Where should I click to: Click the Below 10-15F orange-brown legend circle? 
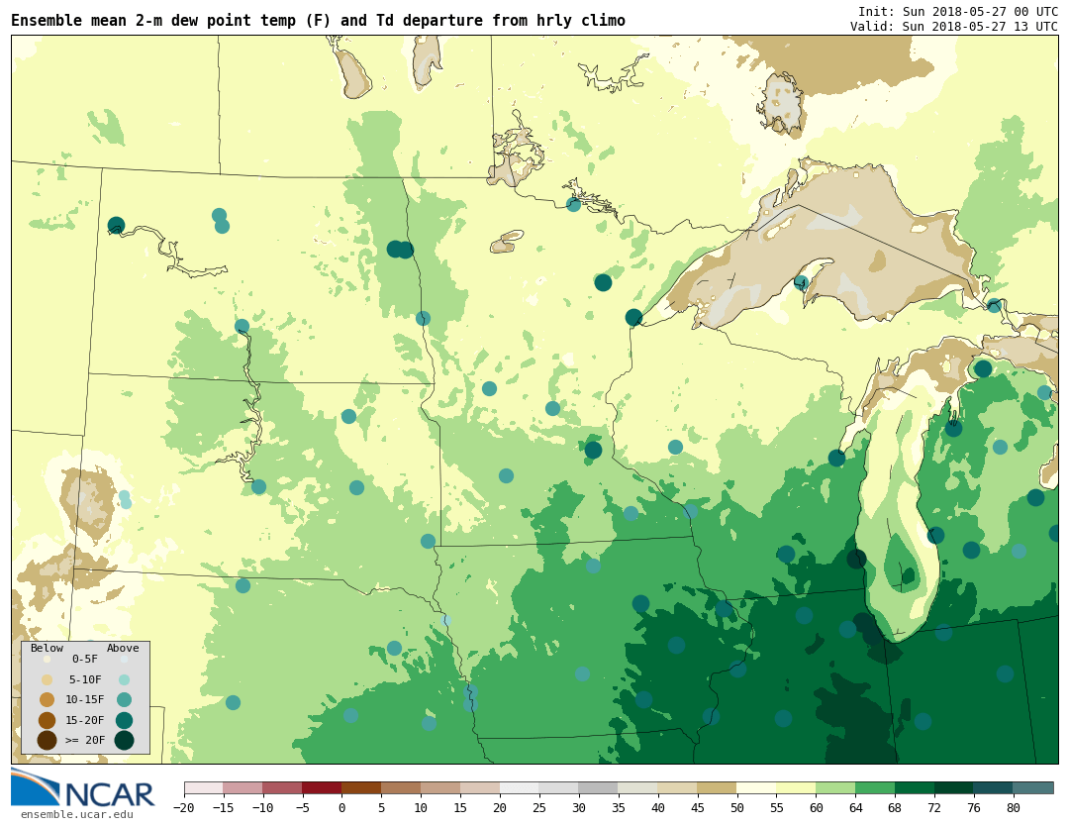click(x=47, y=700)
